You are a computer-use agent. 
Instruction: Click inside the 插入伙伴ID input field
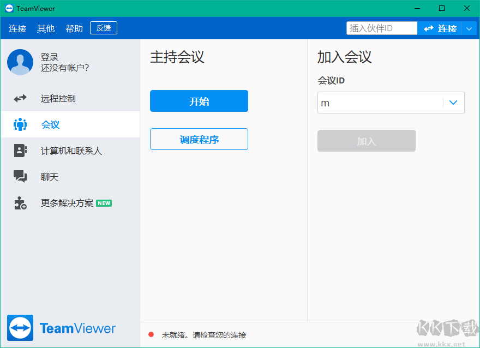pyautogui.click(x=382, y=27)
